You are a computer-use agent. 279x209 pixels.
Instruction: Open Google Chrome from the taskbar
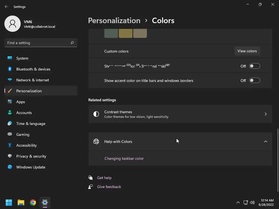33,202
